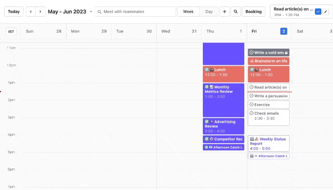
Task: Add a new event with plus icon
Action: (225, 12)
